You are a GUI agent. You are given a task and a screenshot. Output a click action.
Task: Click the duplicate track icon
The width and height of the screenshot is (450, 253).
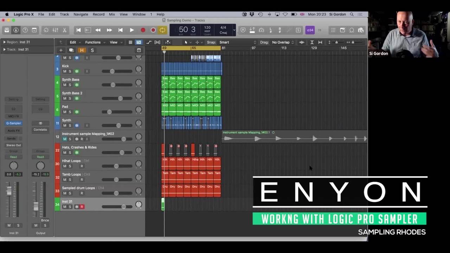tap(71, 50)
